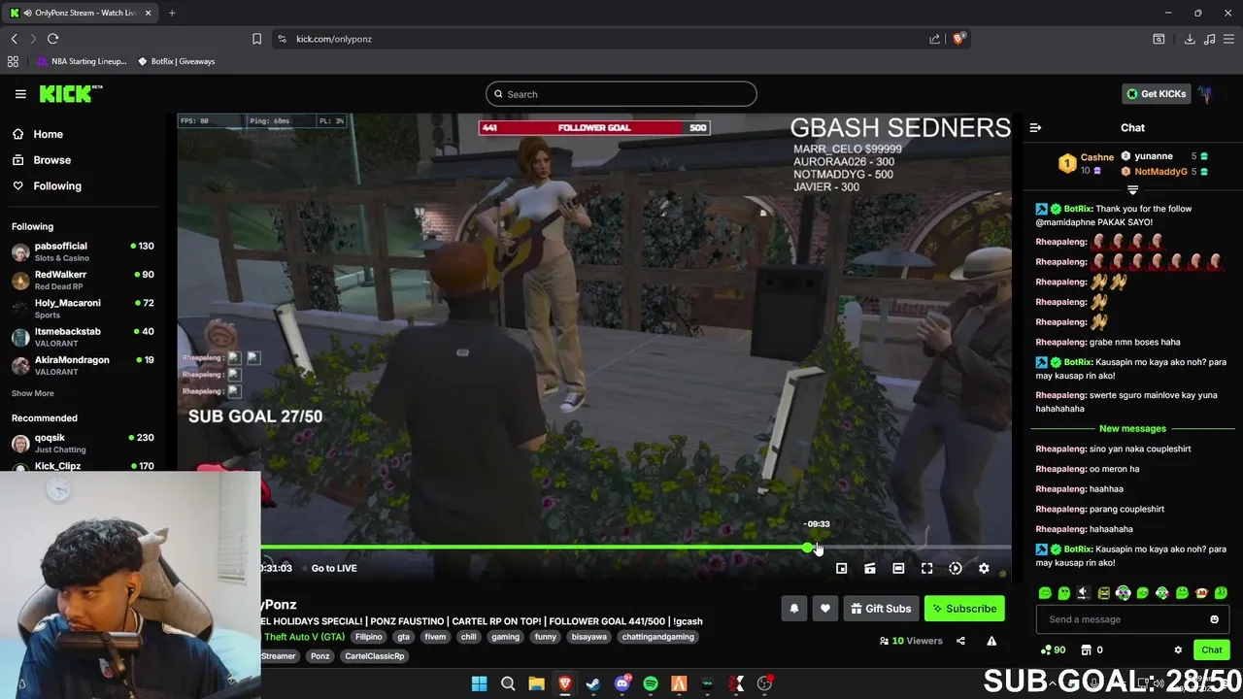Click the KICK logo
Image resolution: width=1243 pixels, height=699 pixels.
coord(71,93)
